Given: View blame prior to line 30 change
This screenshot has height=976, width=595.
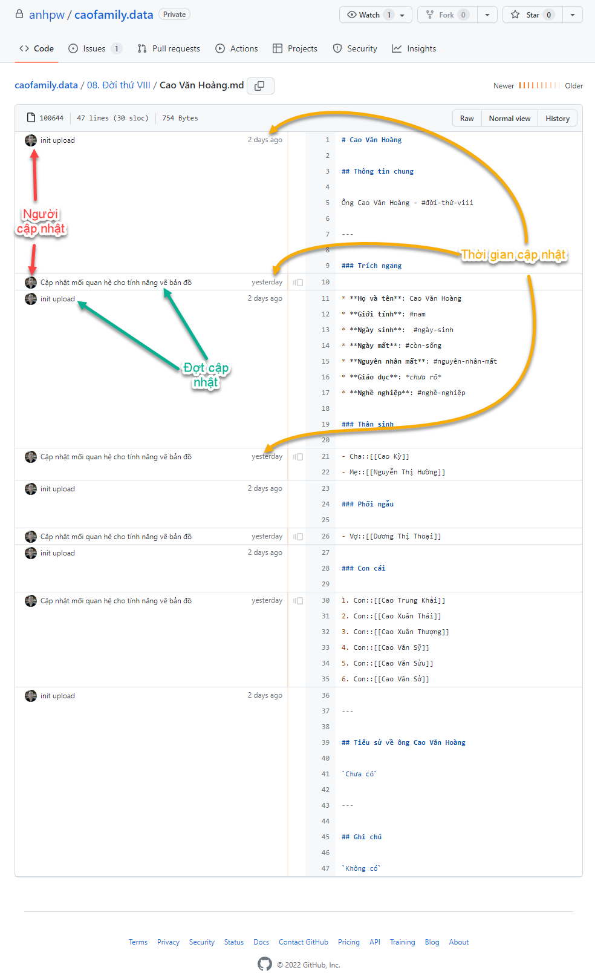Looking at the screenshot, I should pos(298,601).
